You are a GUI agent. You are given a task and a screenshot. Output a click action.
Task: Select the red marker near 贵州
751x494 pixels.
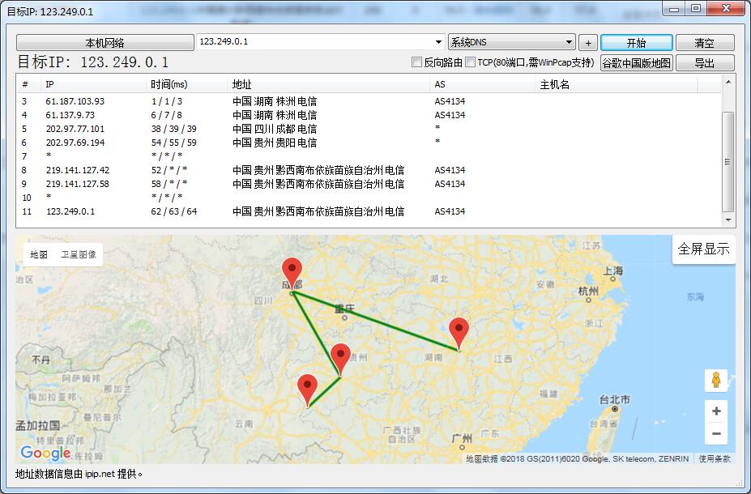pyautogui.click(x=341, y=354)
